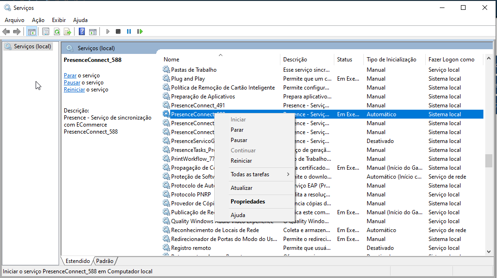This screenshot has width=497, height=278.
Task: Click gear icon beside Reconhecimento de Locais de Rede
Action: [x=166, y=230]
